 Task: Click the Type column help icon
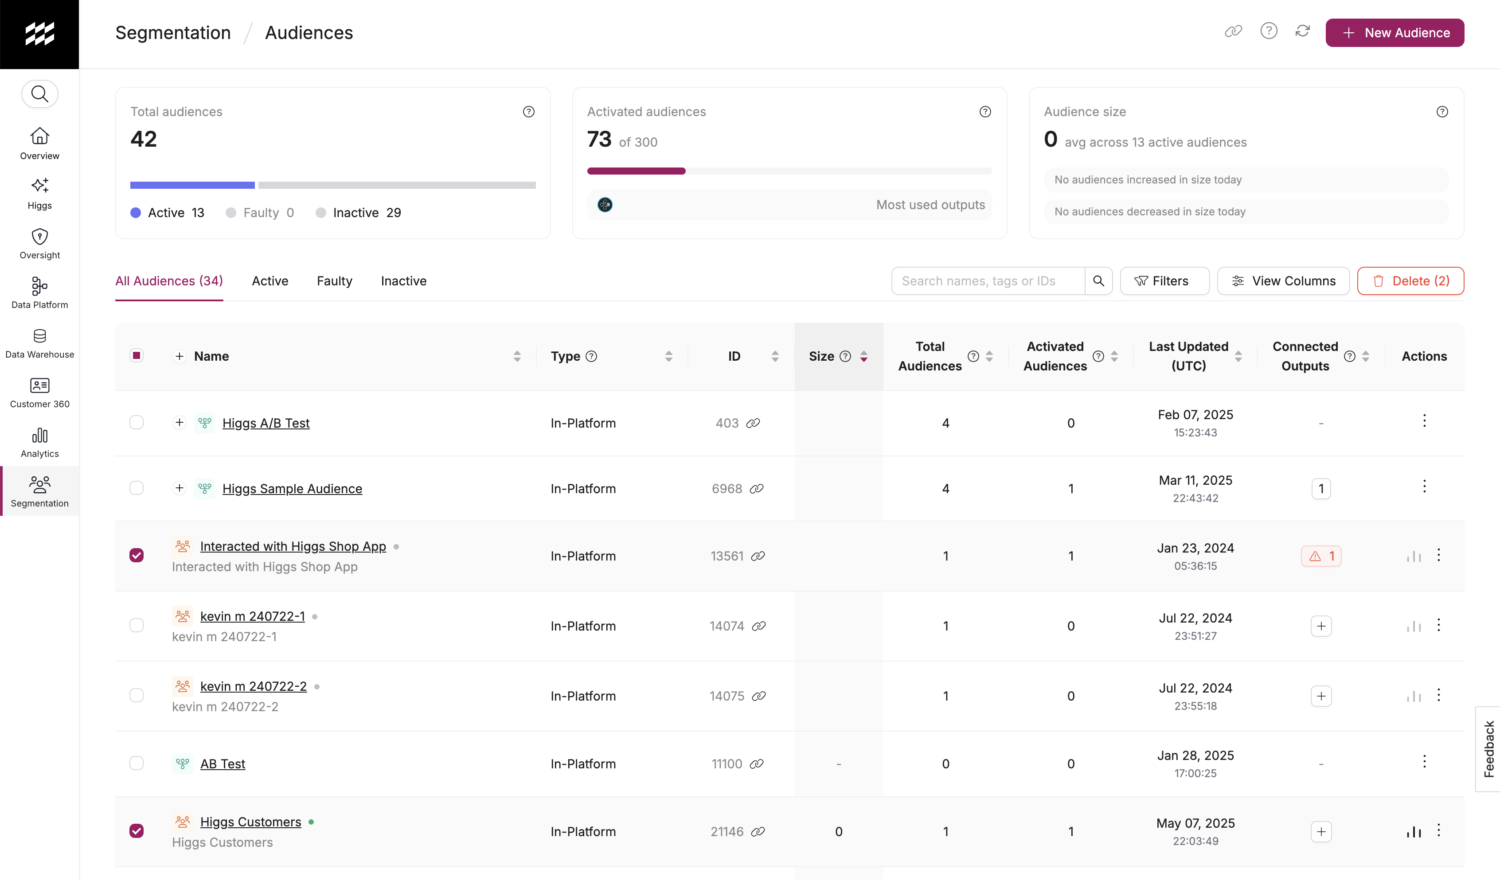[x=591, y=356]
